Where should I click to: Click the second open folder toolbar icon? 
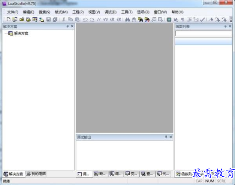[28, 19]
